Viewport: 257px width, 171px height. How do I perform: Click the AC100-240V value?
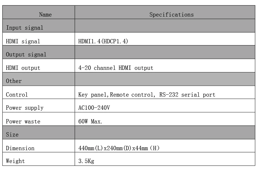click(94, 108)
